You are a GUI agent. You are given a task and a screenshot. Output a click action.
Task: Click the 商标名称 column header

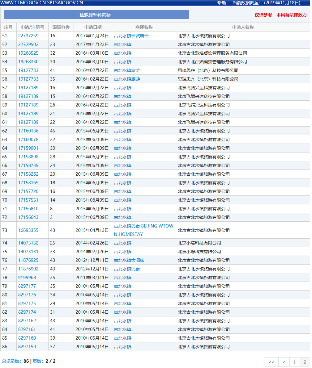[x=144, y=27]
